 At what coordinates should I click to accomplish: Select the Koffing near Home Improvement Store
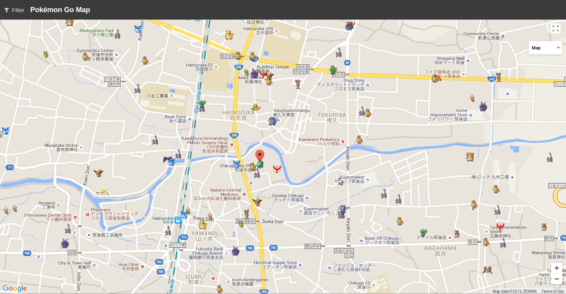coord(483,106)
